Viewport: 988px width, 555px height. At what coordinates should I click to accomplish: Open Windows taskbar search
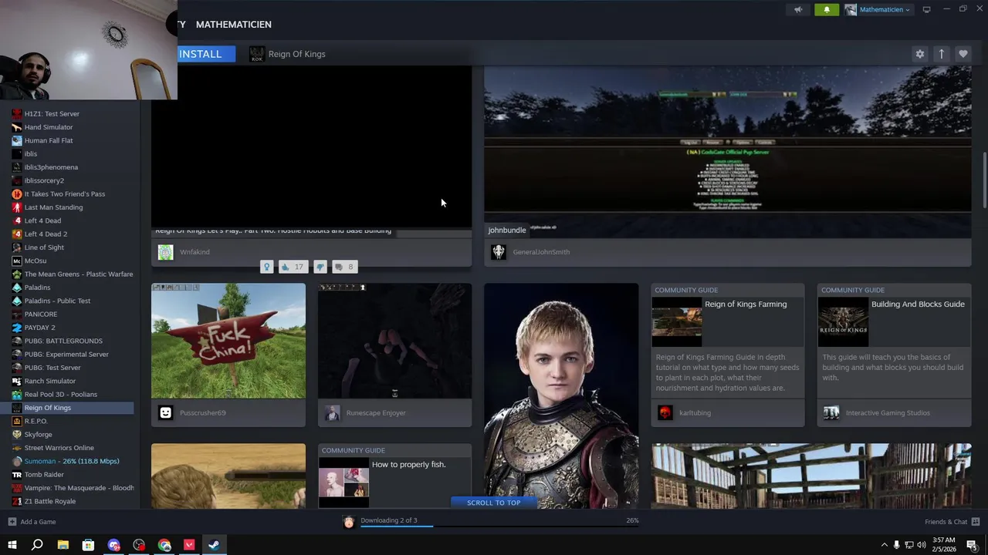coord(37,545)
